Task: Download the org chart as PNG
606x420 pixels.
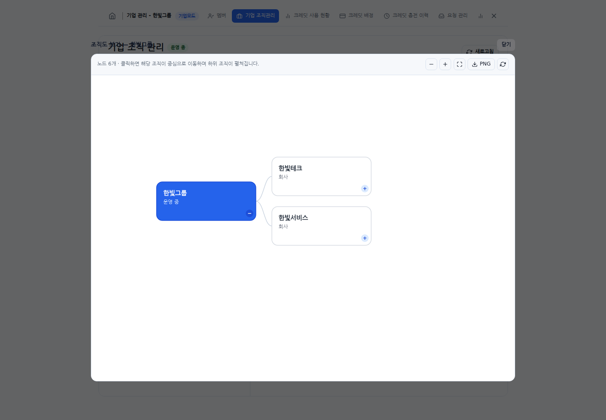Action: (481, 64)
